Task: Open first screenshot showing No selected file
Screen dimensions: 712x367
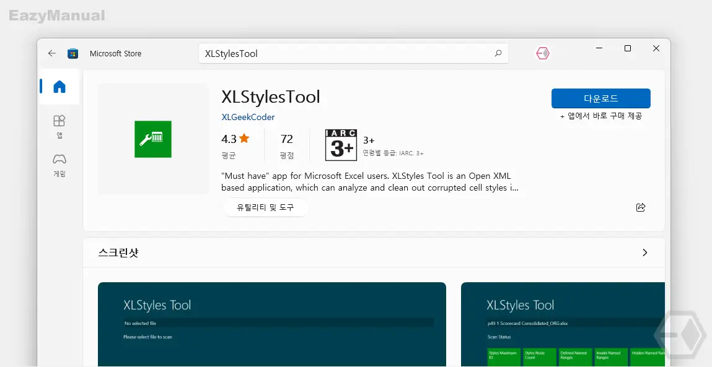Action: tap(272, 324)
